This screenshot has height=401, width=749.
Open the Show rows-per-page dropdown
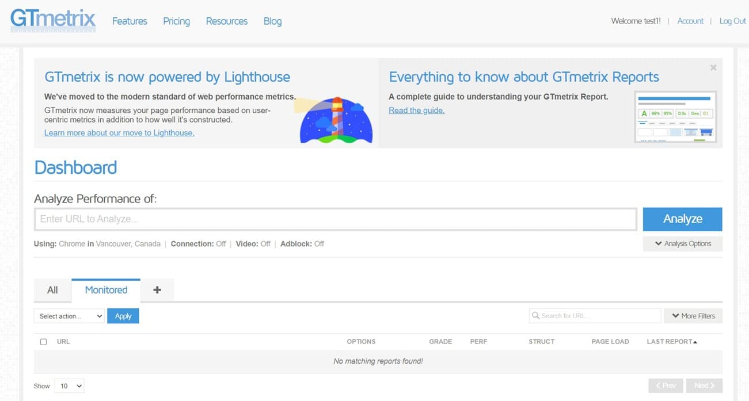tap(69, 386)
